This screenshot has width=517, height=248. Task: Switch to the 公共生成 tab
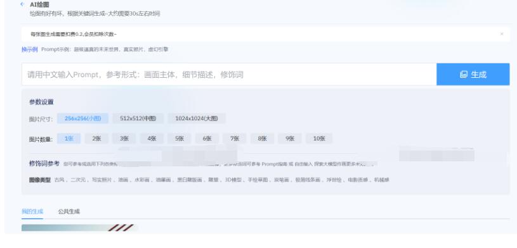click(69, 211)
